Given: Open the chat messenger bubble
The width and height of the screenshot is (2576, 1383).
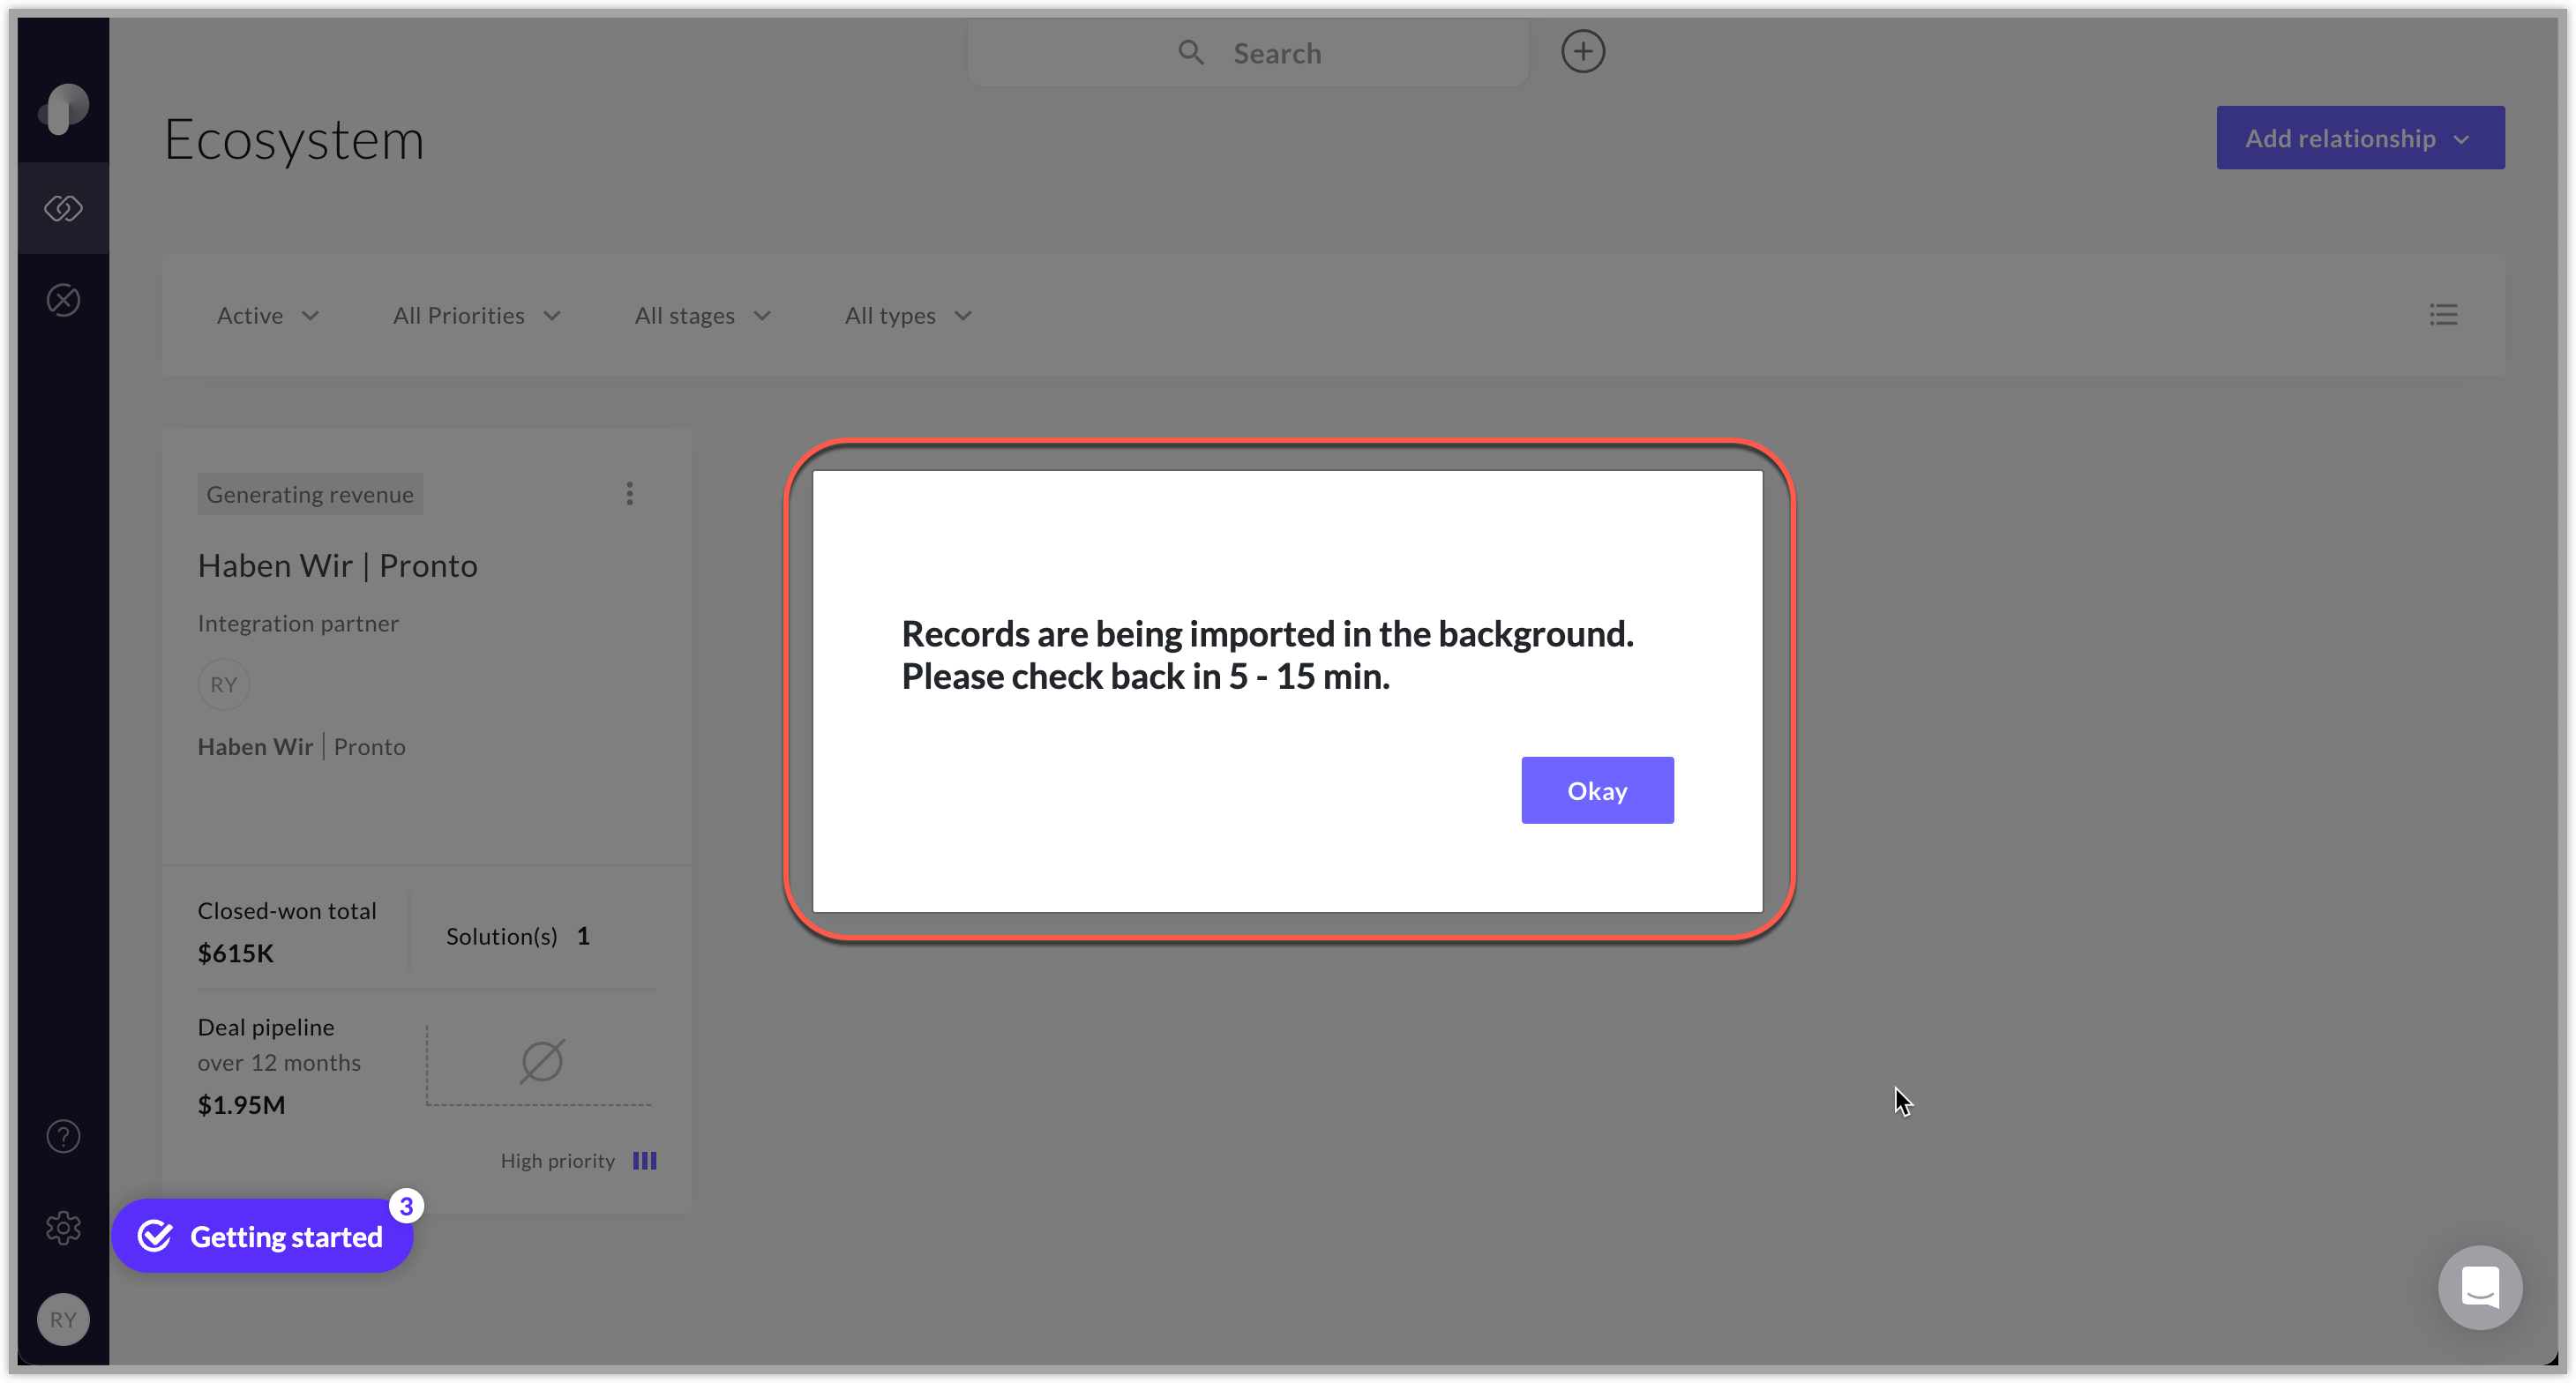Looking at the screenshot, I should [x=2479, y=1287].
